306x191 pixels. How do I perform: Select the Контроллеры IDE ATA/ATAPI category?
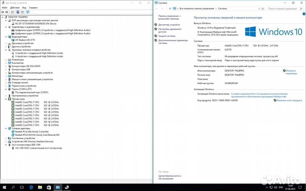click(26, 66)
